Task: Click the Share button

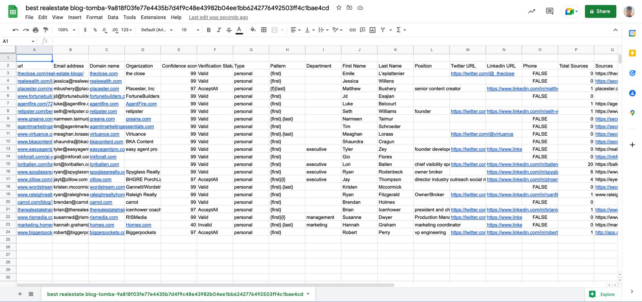Action: (600, 11)
